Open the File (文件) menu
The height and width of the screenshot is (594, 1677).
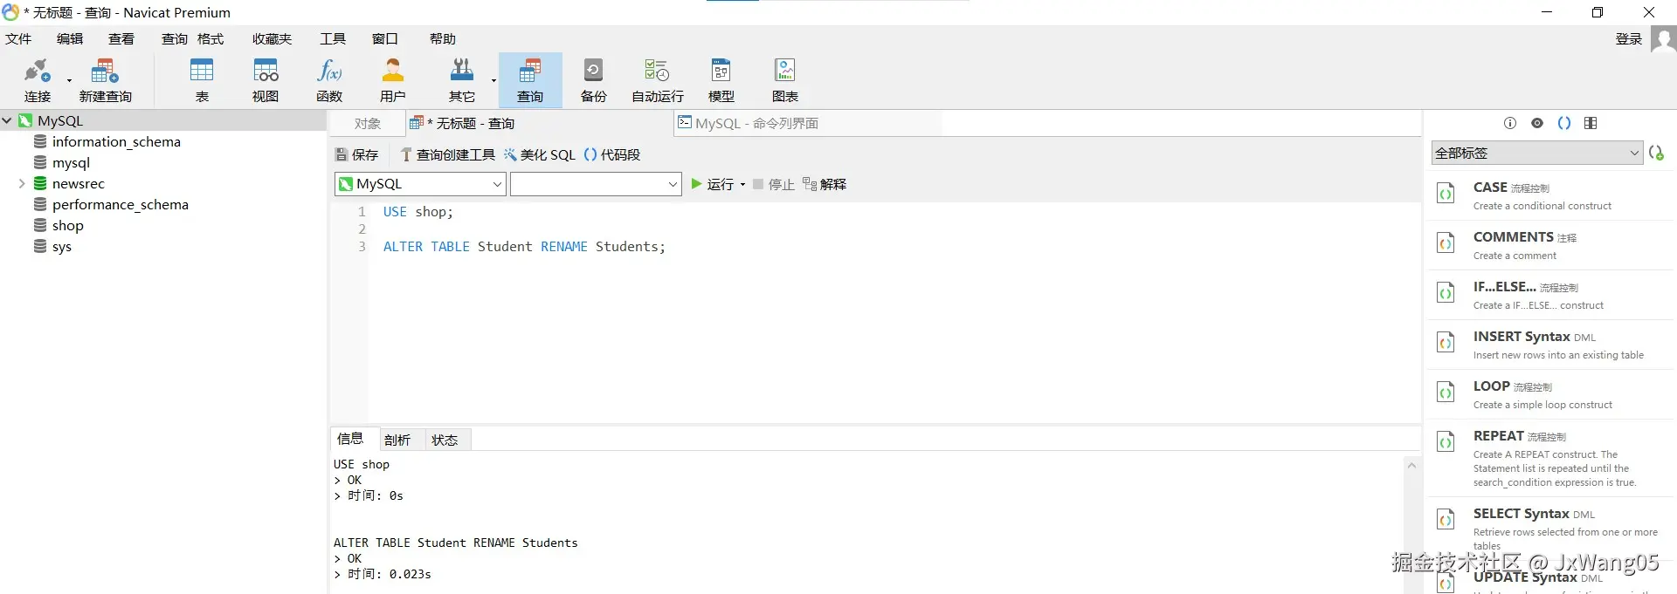pos(18,39)
